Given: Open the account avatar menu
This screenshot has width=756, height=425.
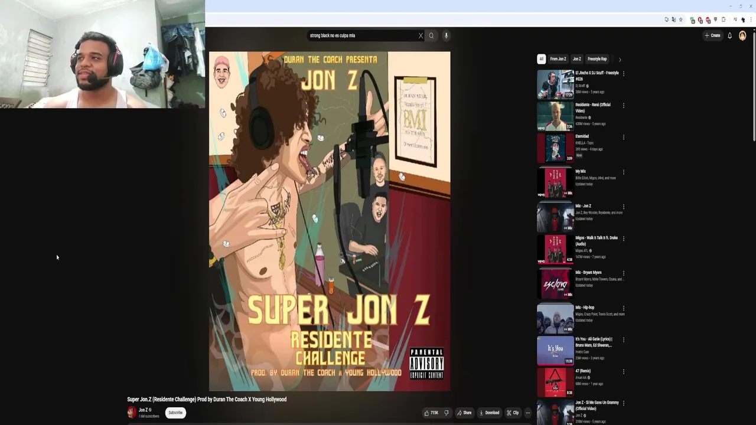Looking at the screenshot, I should point(742,35).
